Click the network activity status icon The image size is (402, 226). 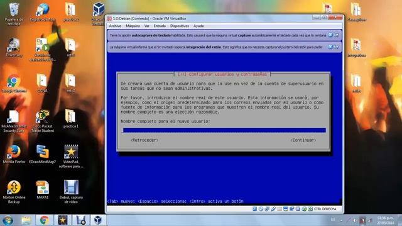coord(267,209)
